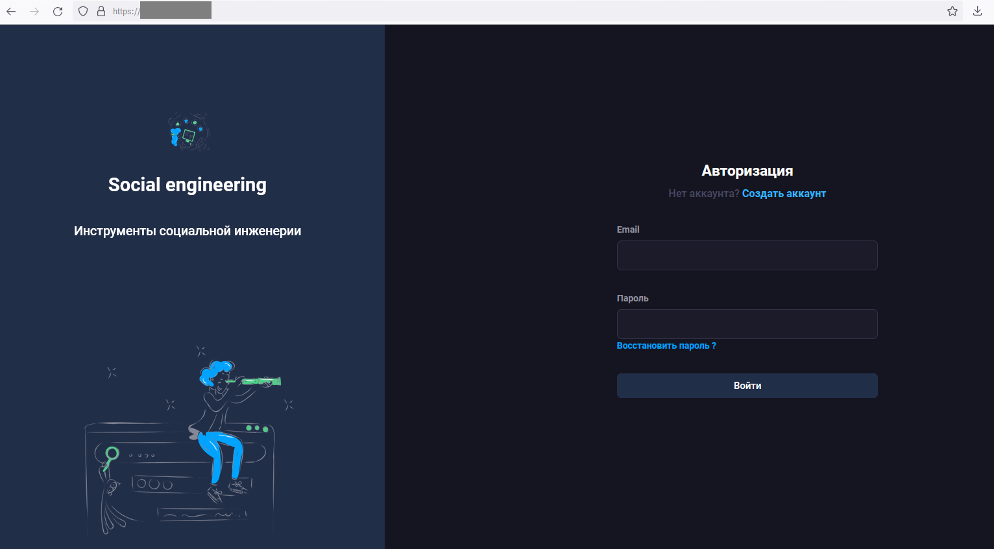The height and width of the screenshot is (549, 994).
Task: Click the Авторизация form title
Action: pos(747,171)
